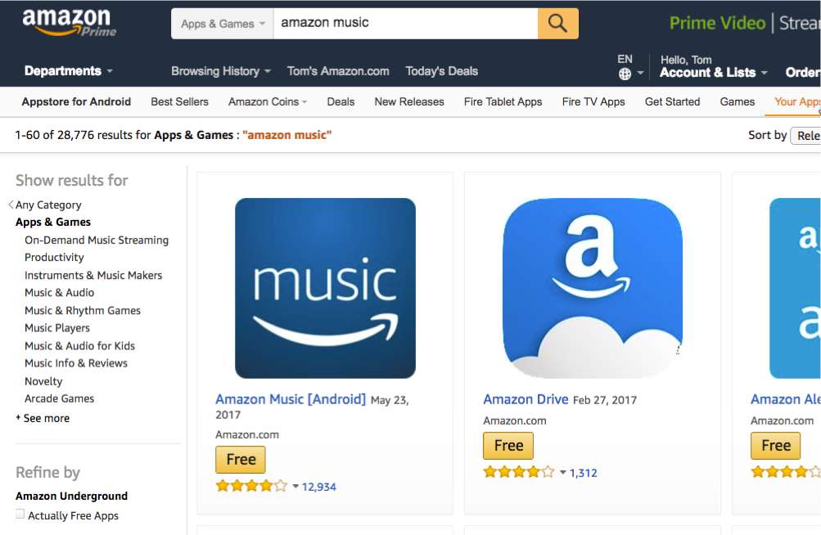Select On-Demand Music Streaming category
Viewport: 821px width, 535px height.
click(96, 240)
